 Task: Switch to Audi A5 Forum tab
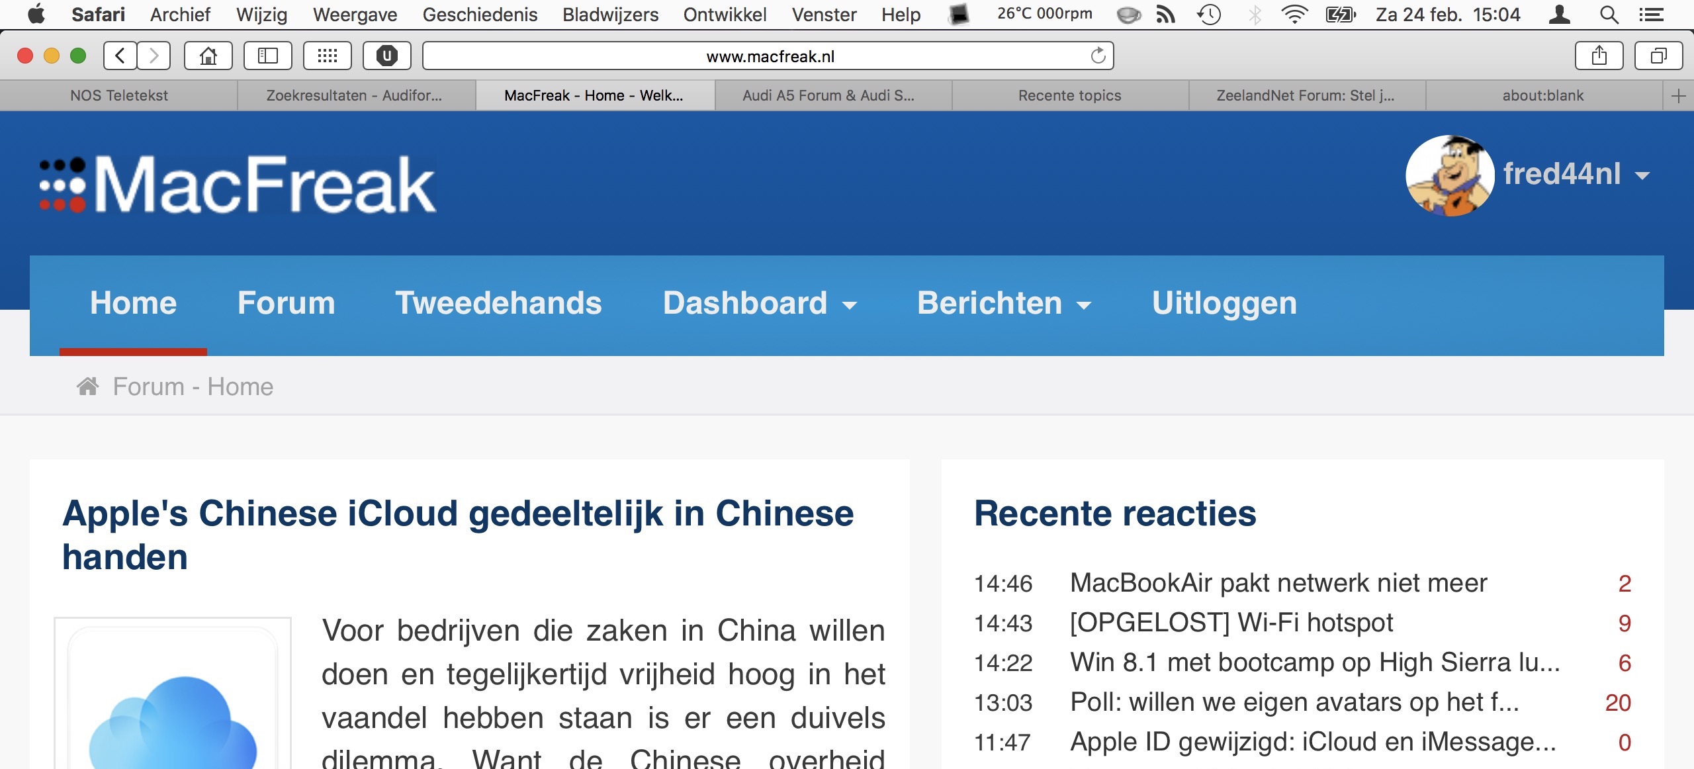click(833, 96)
